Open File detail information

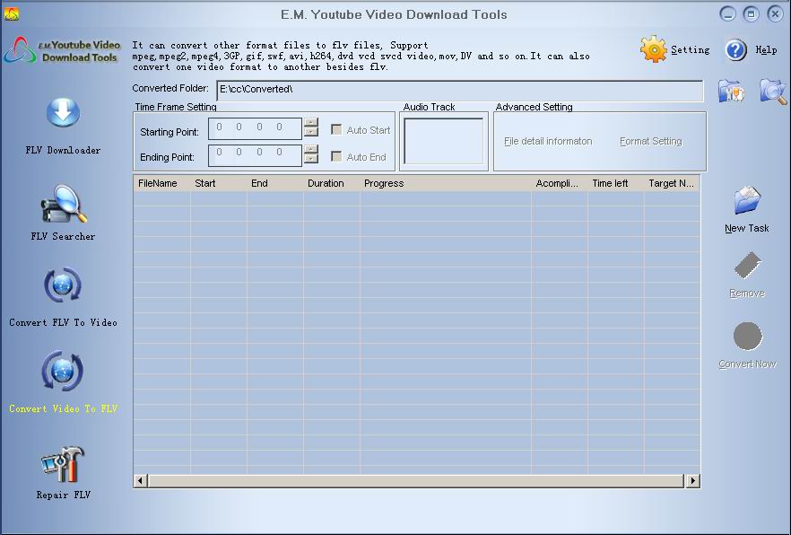coord(548,141)
